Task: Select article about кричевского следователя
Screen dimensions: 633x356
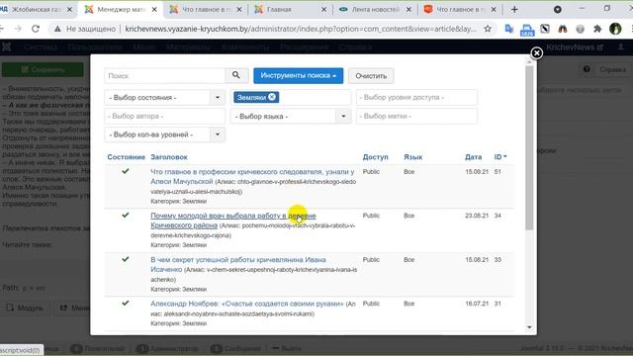Action: pyautogui.click(x=252, y=176)
